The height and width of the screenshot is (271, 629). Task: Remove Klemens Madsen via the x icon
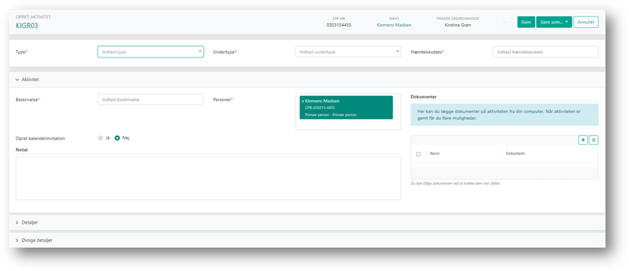(x=302, y=100)
